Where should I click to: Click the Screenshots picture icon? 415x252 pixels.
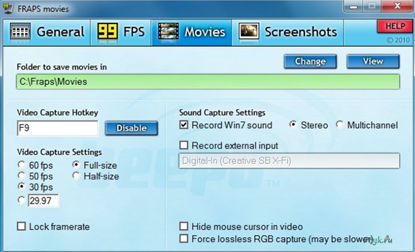pyautogui.click(x=249, y=31)
